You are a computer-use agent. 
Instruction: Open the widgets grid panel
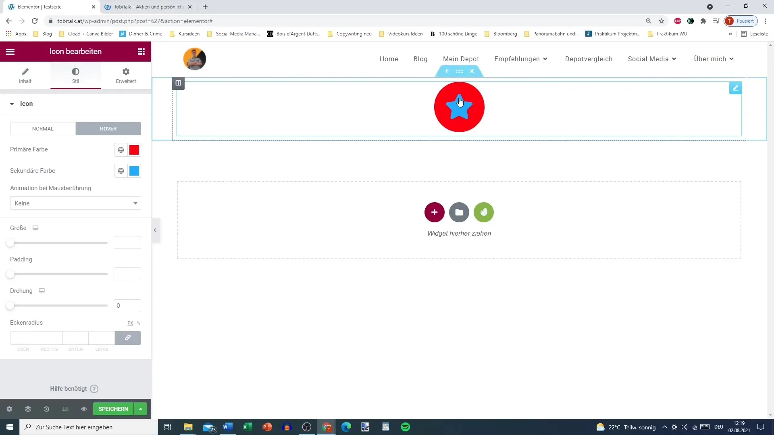click(x=141, y=52)
